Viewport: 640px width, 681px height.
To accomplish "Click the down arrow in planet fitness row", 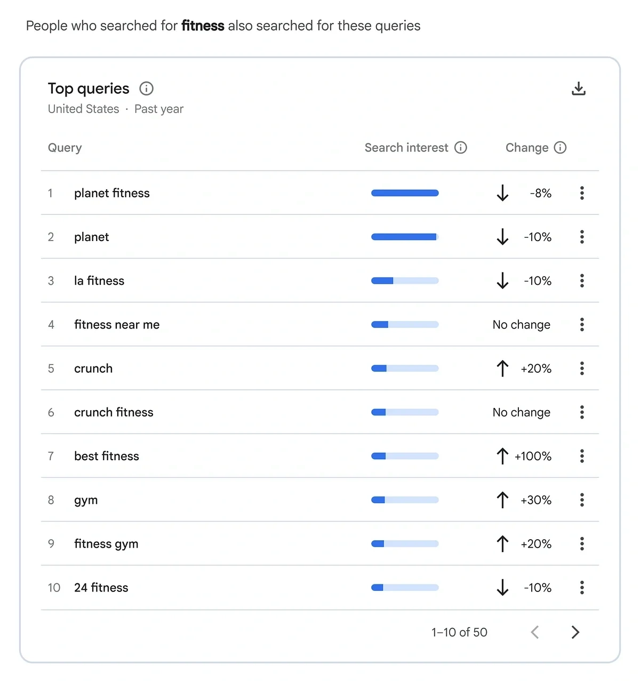I will 502,193.
